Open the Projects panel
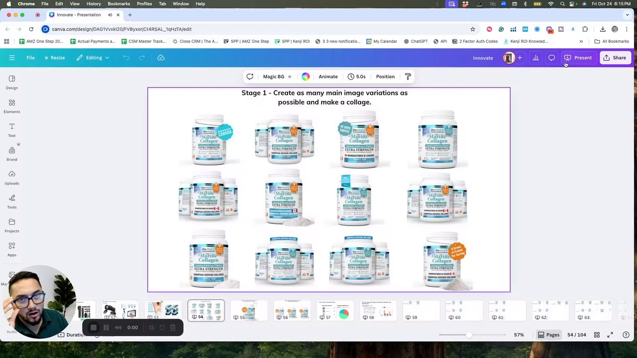637x358 pixels. click(x=11, y=225)
